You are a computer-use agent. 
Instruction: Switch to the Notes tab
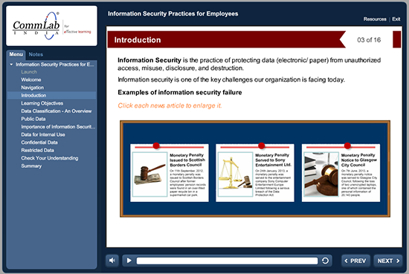coord(36,54)
